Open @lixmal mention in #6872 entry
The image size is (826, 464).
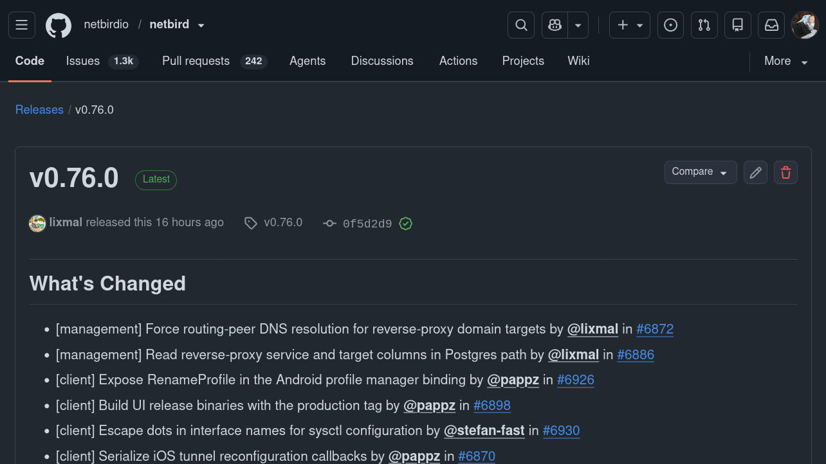click(x=592, y=329)
